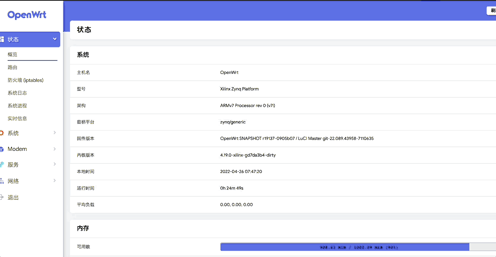Click the 内存 section heading
The image size is (496, 257).
(83, 228)
